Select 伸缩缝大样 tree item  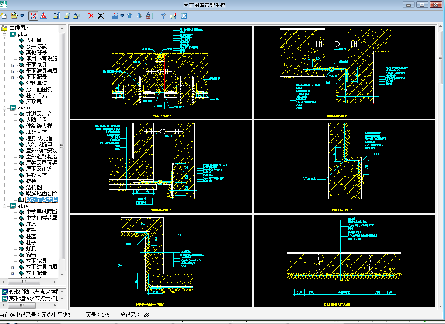[x=39, y=126]
